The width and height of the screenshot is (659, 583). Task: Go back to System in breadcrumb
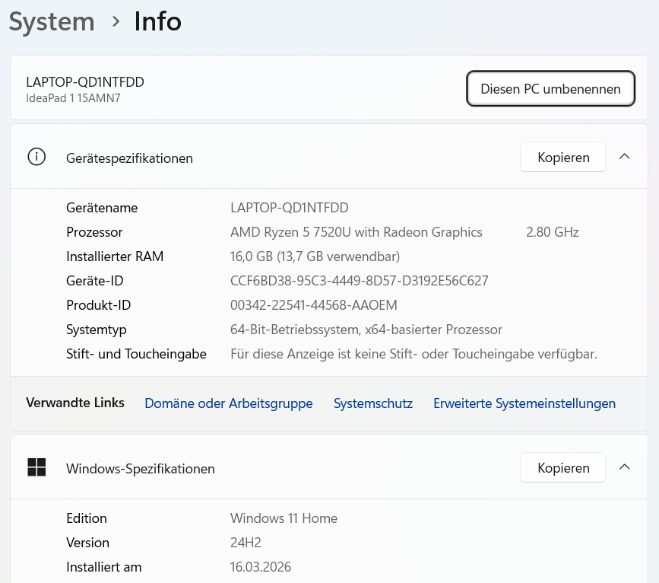pos(52,21)
